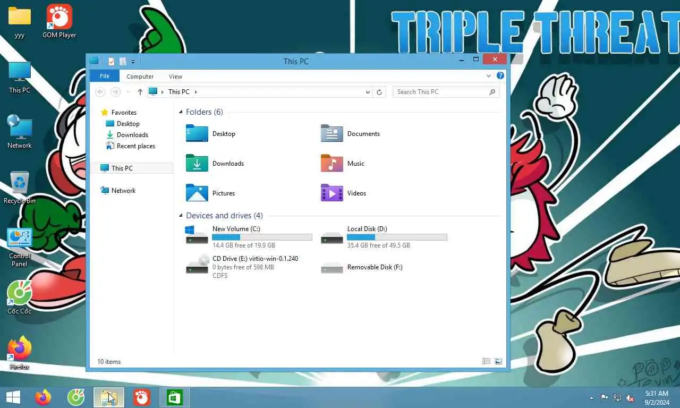Open the Computer ribbon tab

click(x=140, y=76)
